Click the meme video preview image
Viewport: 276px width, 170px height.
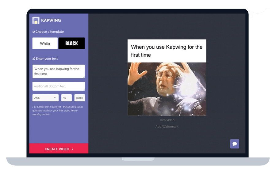tap(167, 89)
